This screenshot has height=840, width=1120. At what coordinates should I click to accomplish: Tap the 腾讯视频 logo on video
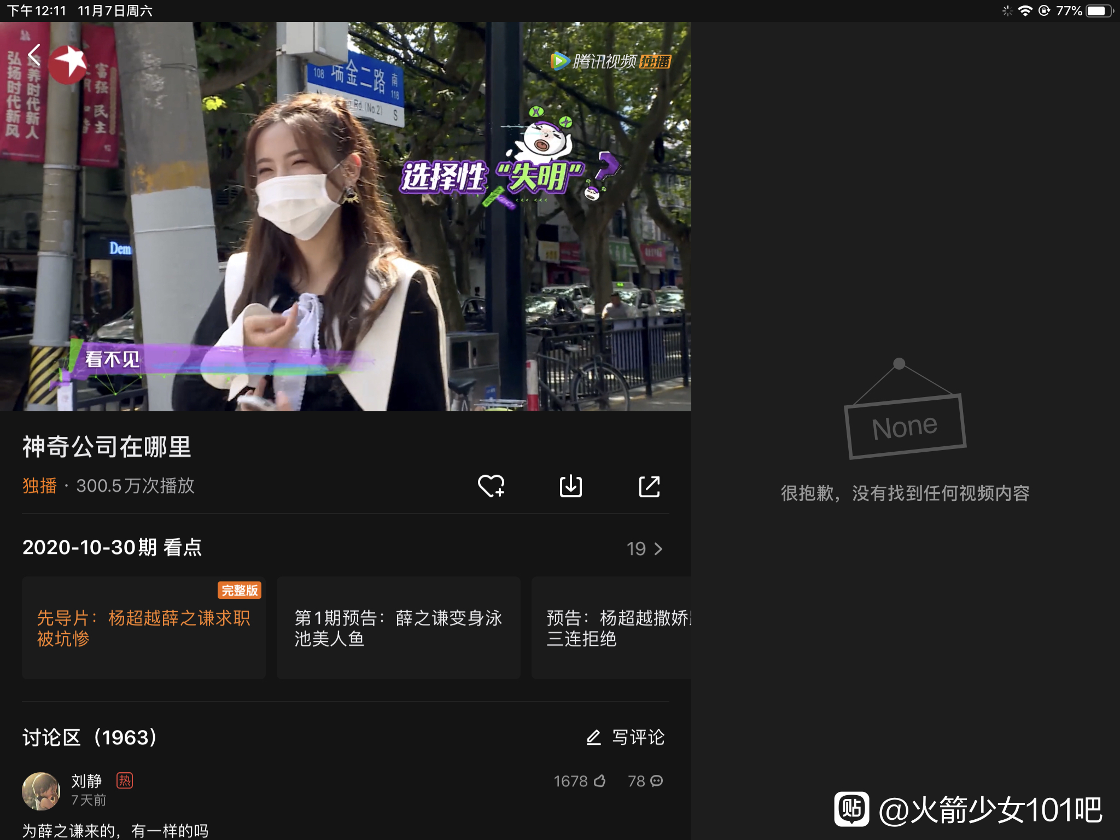click(x=610, y=61)
